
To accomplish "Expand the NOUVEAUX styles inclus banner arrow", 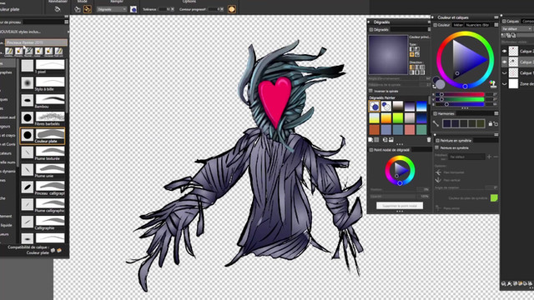I will (68, 32).
